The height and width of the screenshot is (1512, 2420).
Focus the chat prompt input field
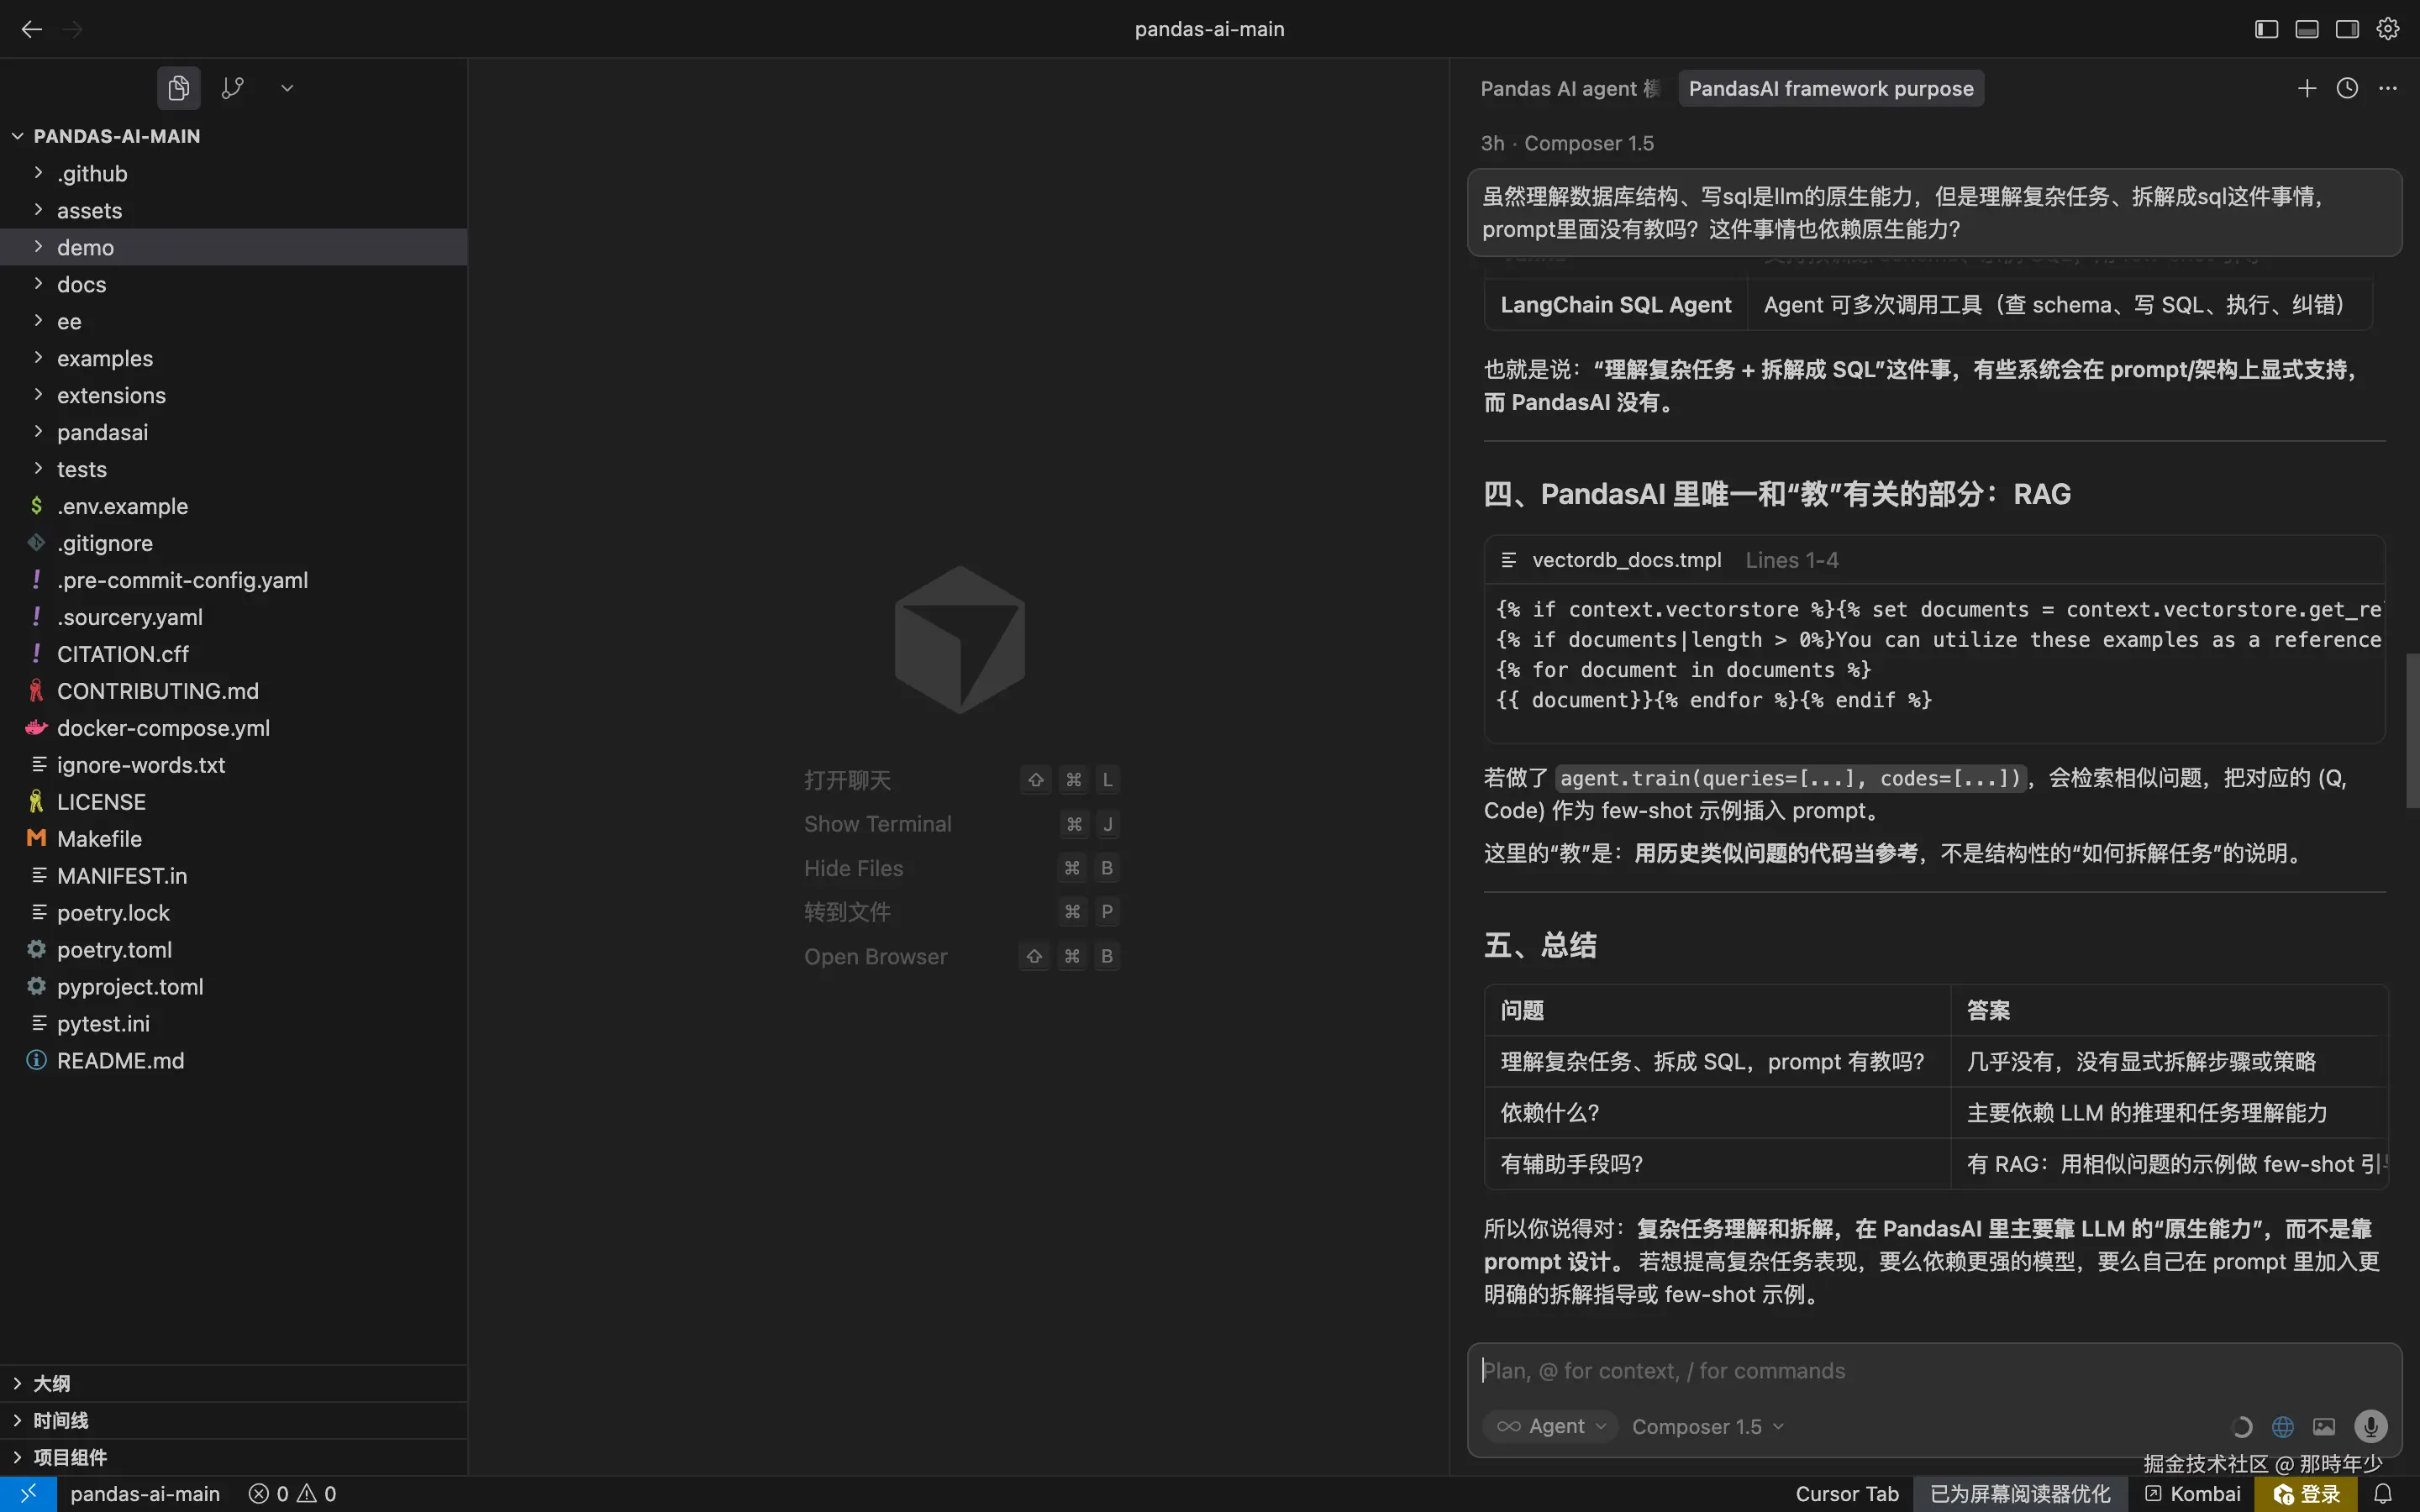pos(1930,1370)
